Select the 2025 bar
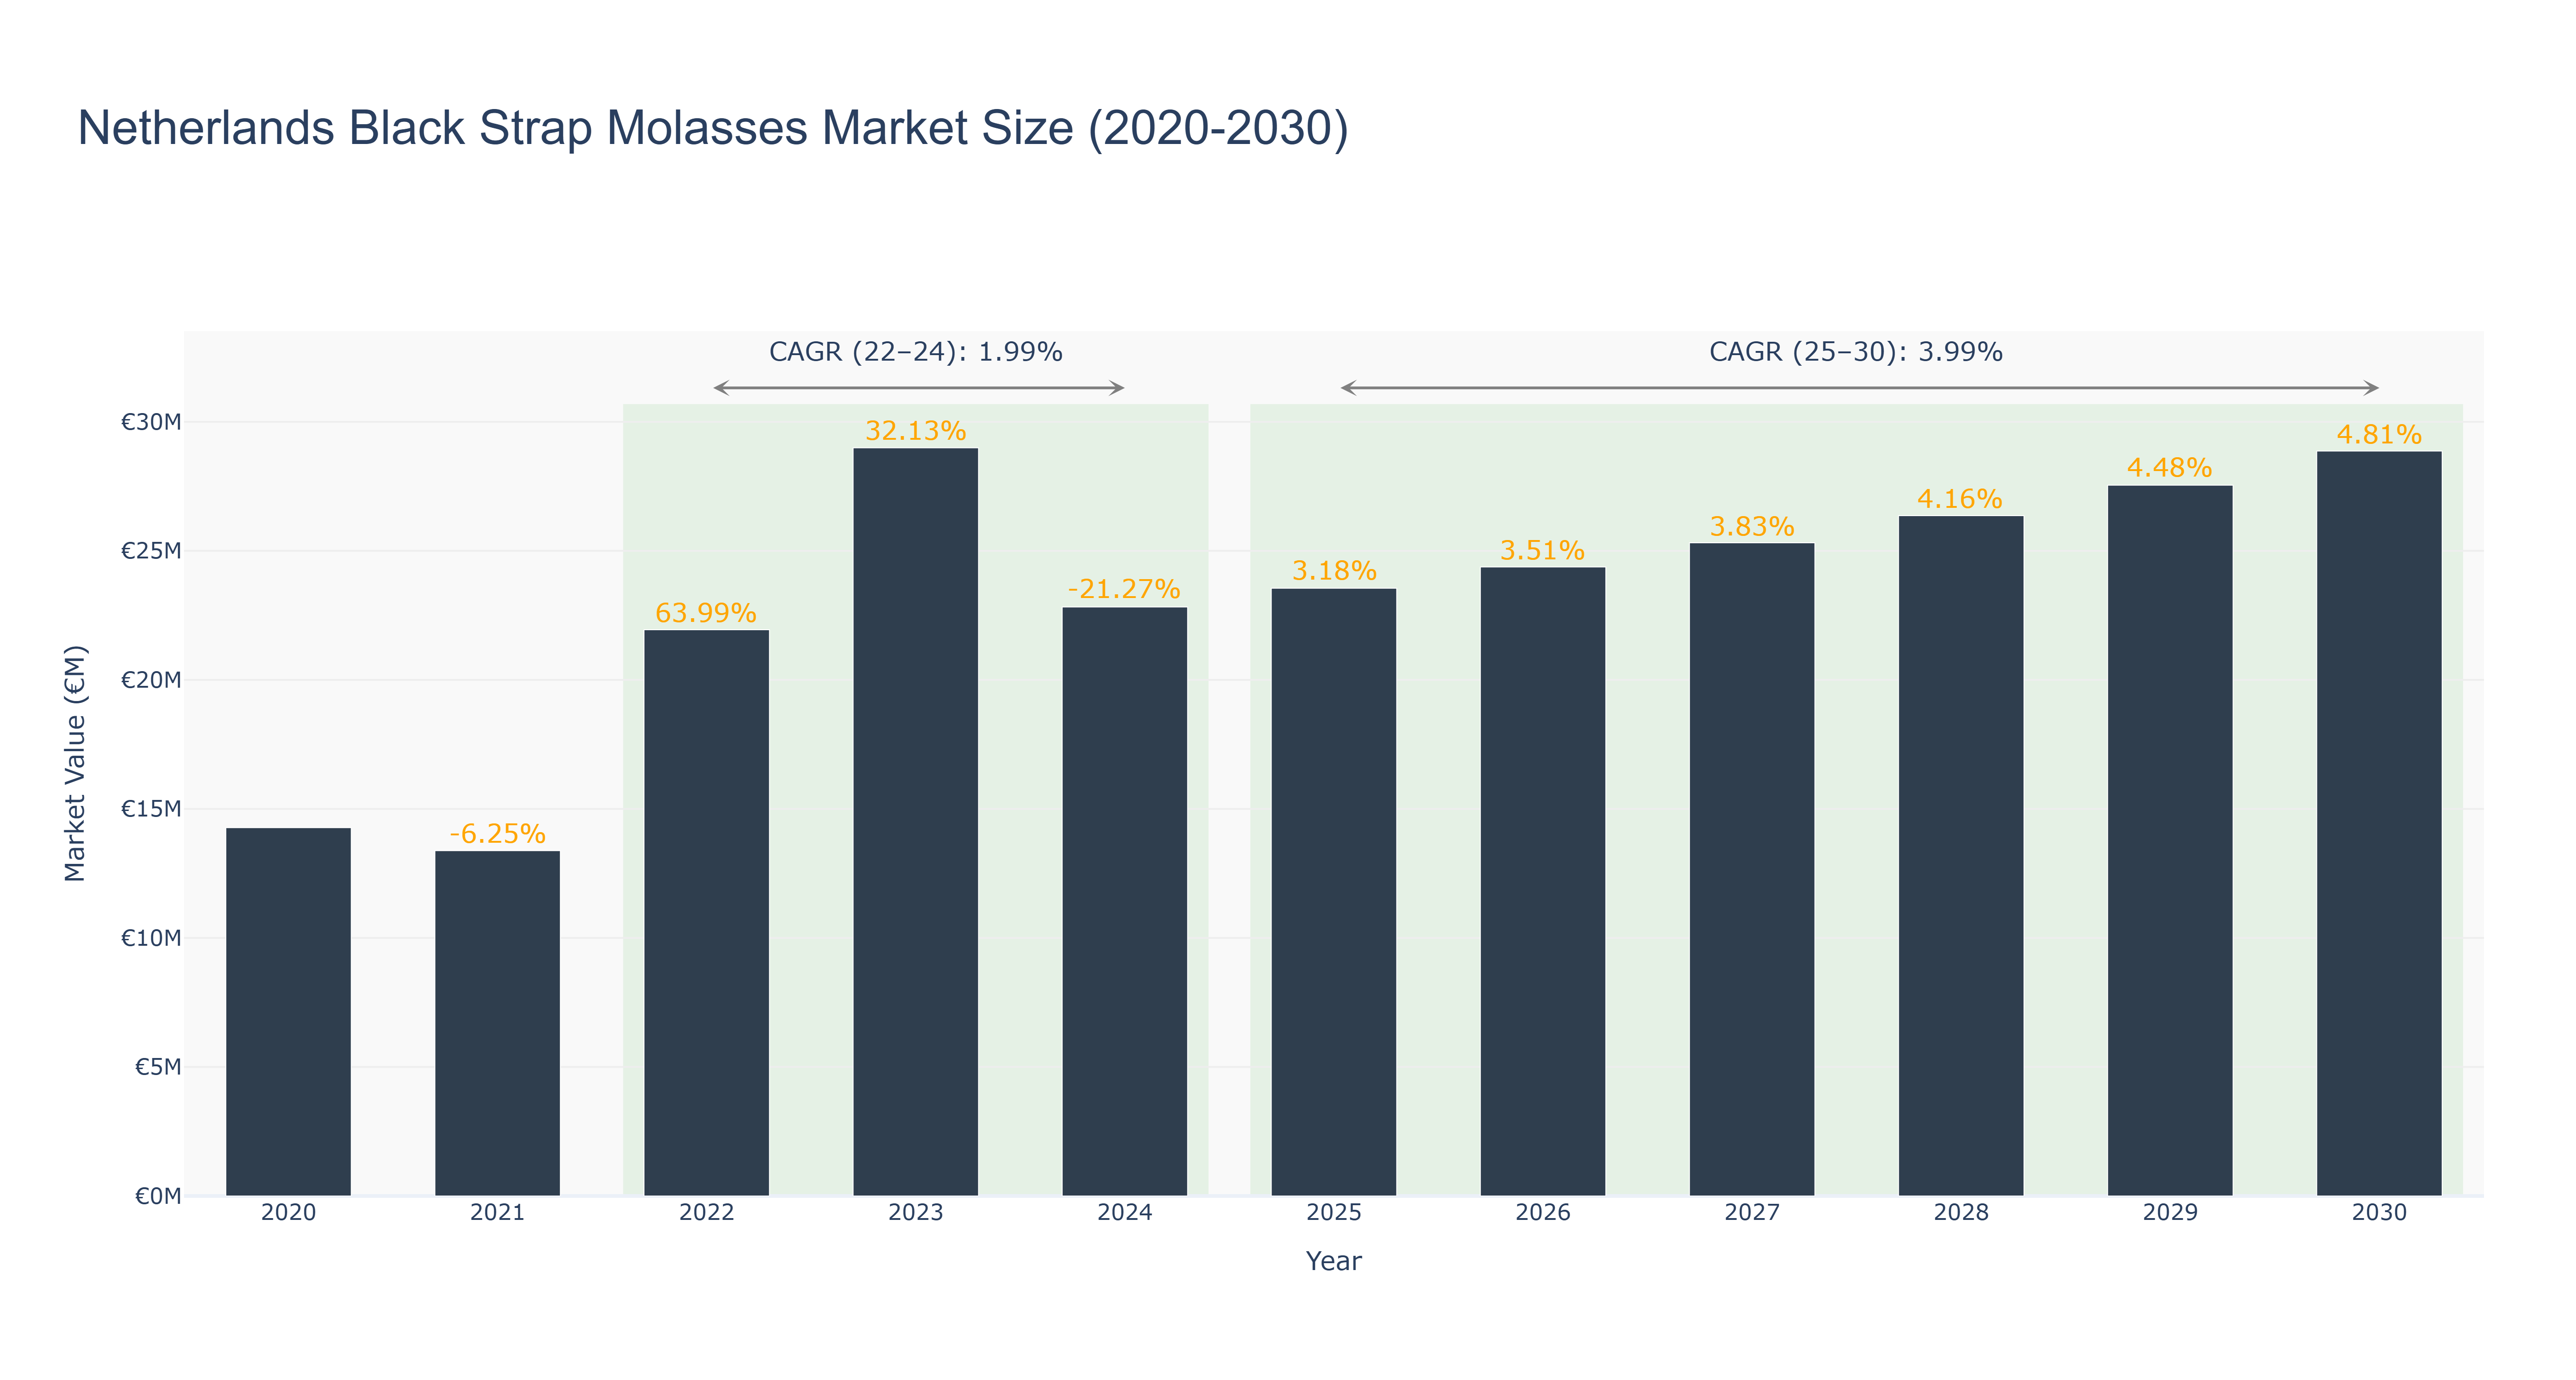This screenshot has height=1380, width=2576. click(x=1333, y=892)
